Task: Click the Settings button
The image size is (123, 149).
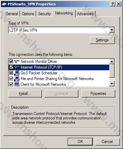Action: pos(102,40)
